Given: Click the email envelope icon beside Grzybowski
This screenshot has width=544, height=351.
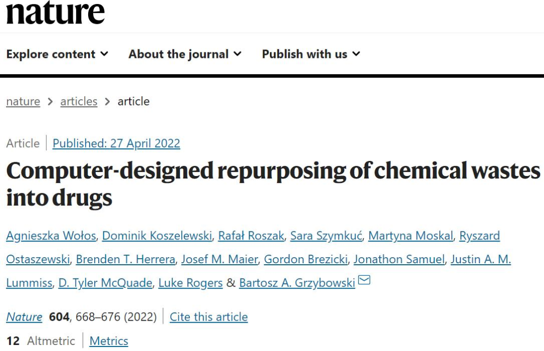Looking at the screenshot, I should pos(364,280).
